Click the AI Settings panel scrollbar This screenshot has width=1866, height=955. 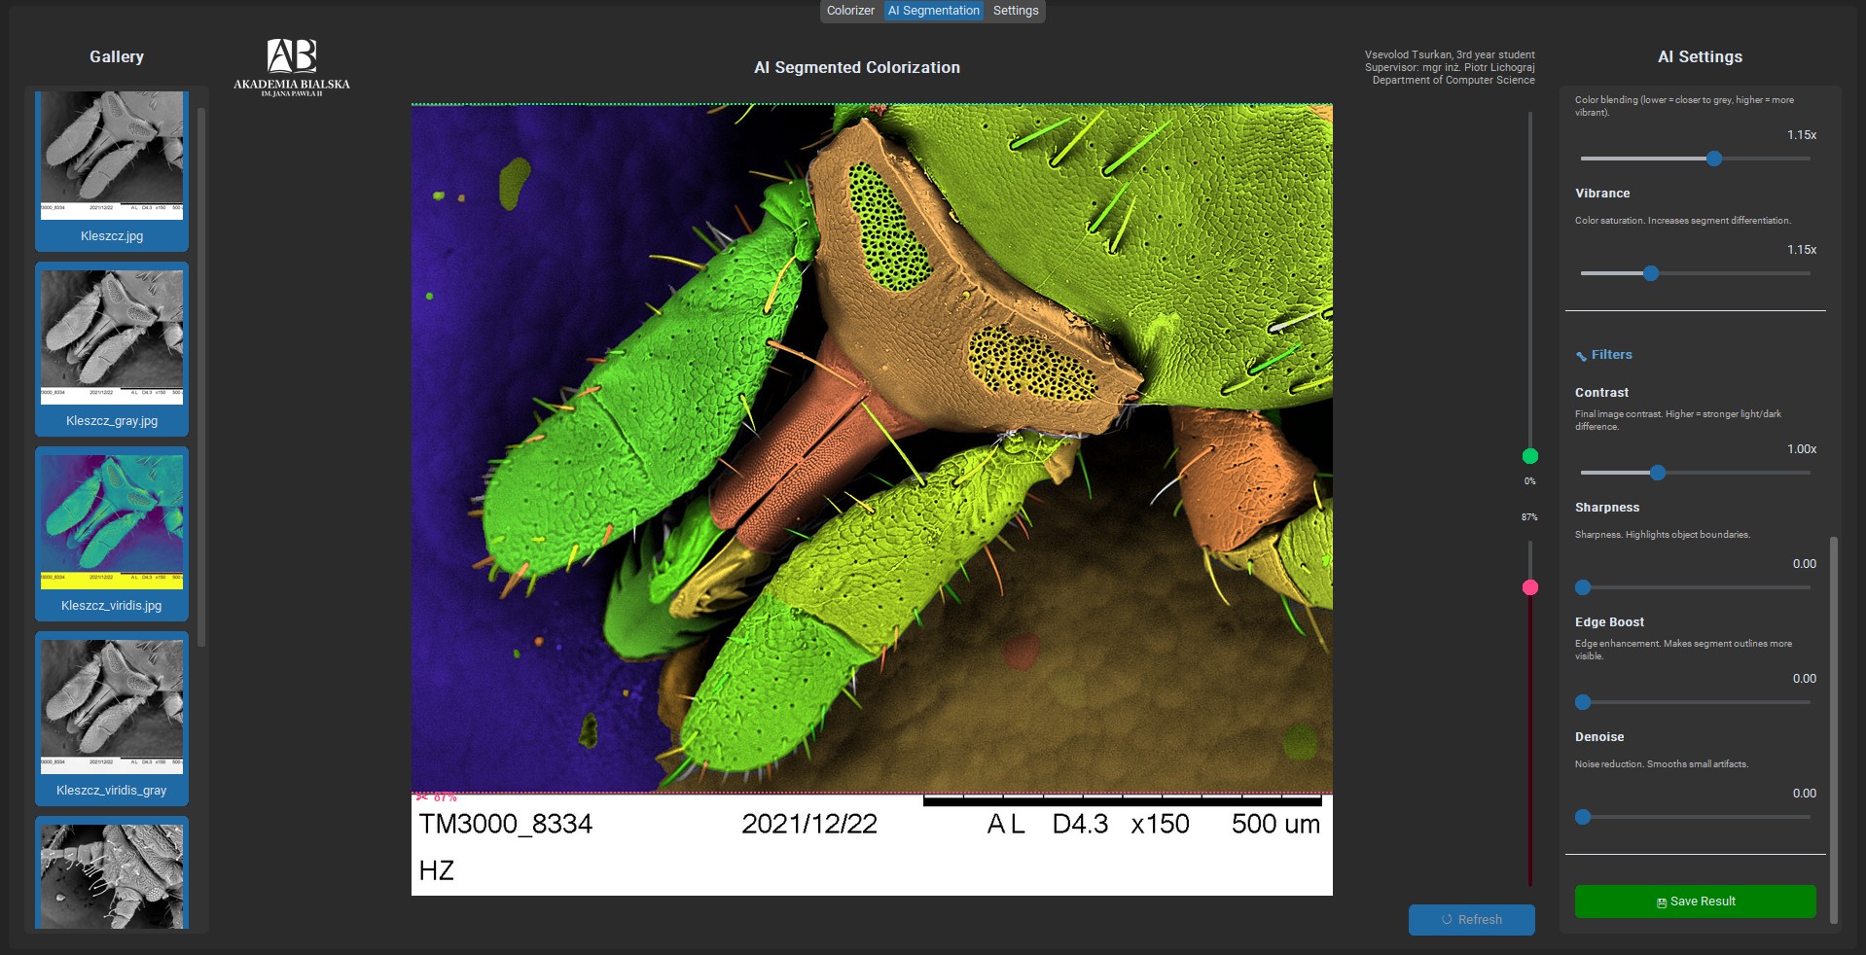1834,729
